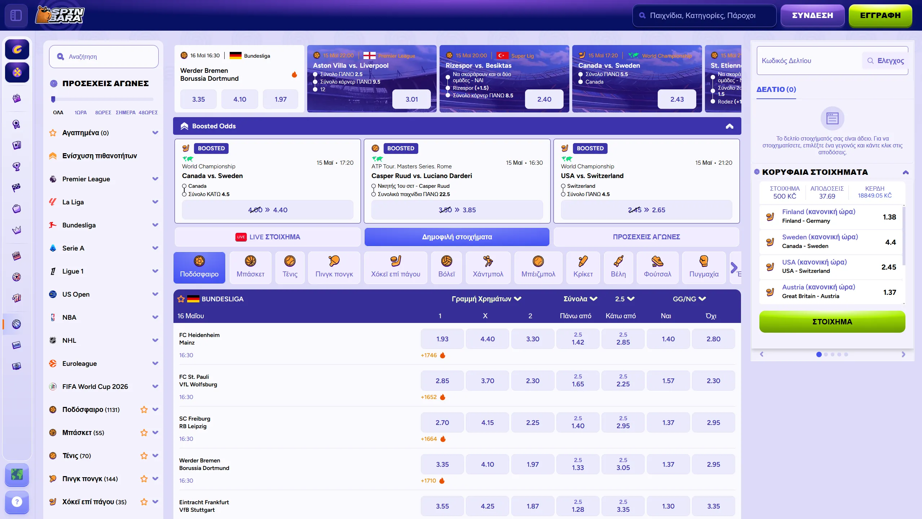
Task: Open the Ενίσχυση πιθανοτήτων link
Action: [100, 156]
